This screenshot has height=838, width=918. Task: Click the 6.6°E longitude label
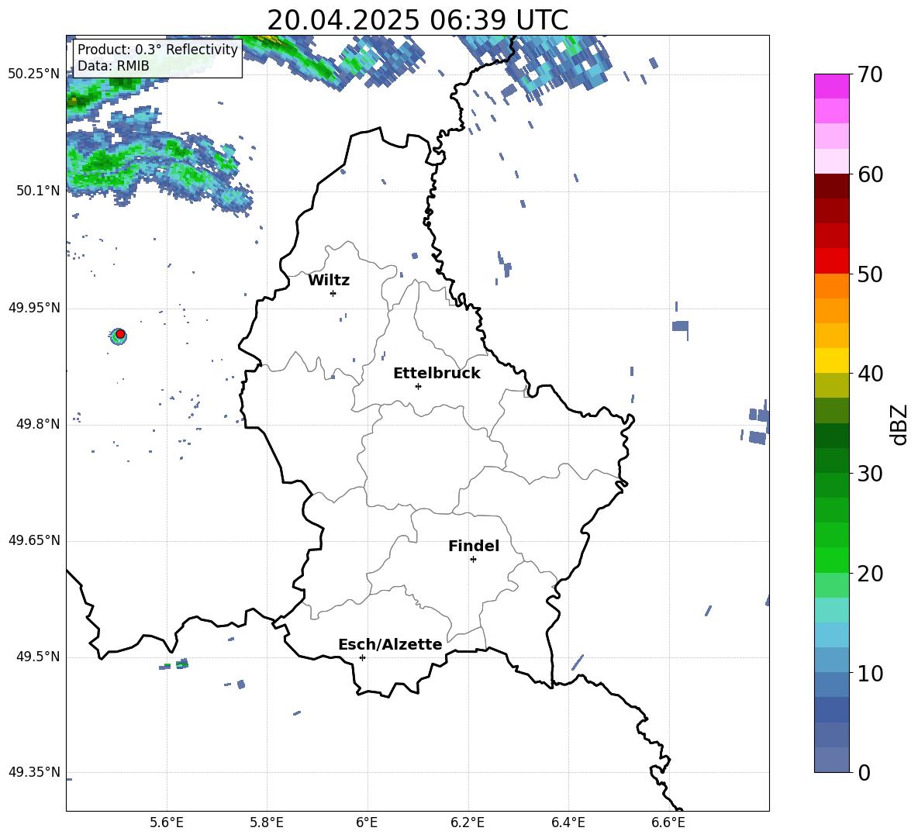[668, 822]
